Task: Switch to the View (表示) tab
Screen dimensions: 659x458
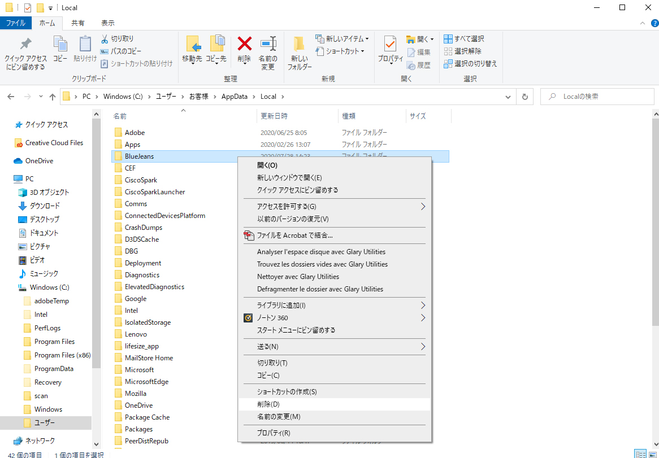Action: (x=108, y=23)
